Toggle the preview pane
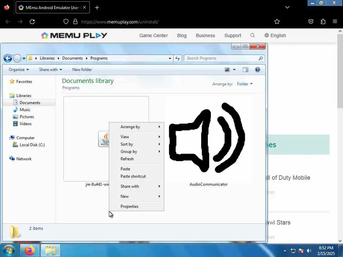This screenshot has height=257, width=343. 246,70
